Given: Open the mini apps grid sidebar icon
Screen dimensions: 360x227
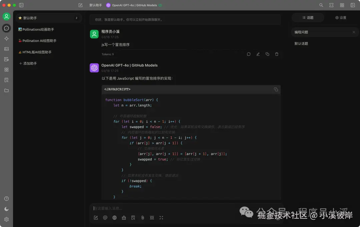Looking at the screenshot, I should [x=6, y=70].
